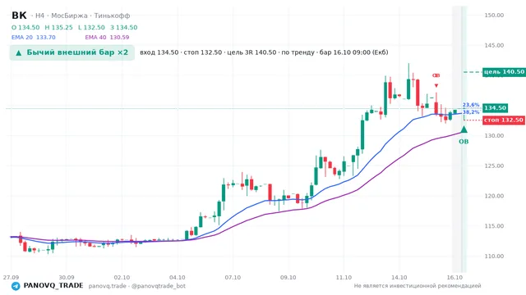526x295 pixels.
Task: Click the investment disclaimer text
Action: (418, 286)
